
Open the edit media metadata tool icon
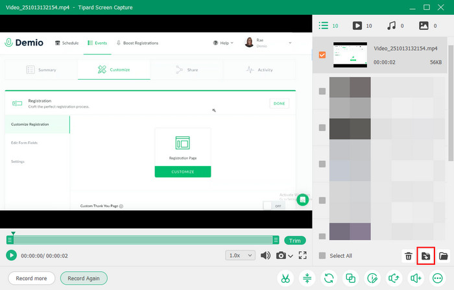(372, 278)
